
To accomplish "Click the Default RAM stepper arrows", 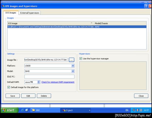I will (39, 82).
